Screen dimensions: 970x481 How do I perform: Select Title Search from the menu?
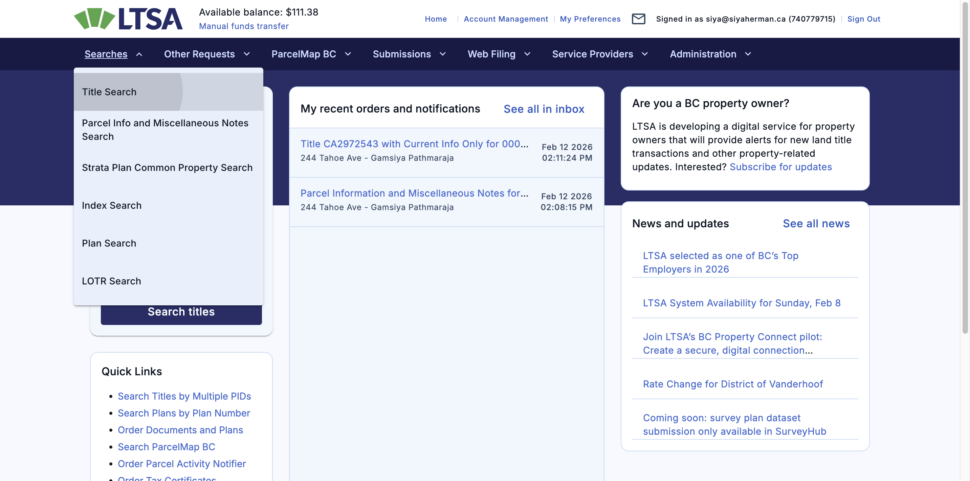(x=109, y=92)
